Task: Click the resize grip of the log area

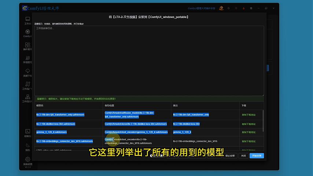Action: point(263,95)
